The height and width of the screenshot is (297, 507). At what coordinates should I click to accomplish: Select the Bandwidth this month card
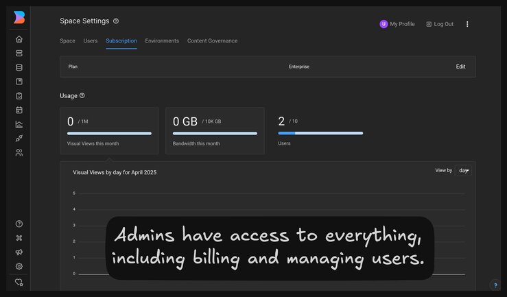pyautogui.click(x=215, y=131)
